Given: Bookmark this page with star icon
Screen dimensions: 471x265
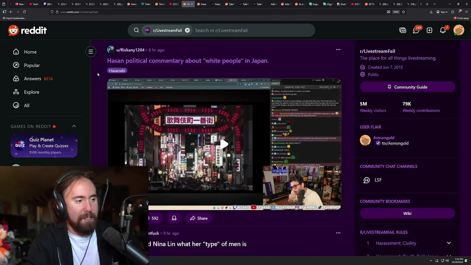Looking at the screenshot, I should [x=403, y=12].
